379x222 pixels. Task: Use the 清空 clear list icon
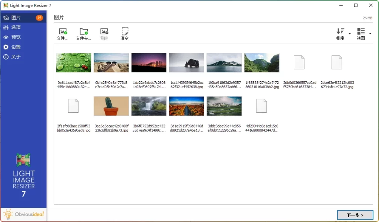[x=124, y=33]
